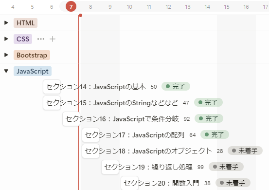The width and height of the screenshot is (269, 190).
Task: Collapse the JavaScript group
Action: (6, 71)
